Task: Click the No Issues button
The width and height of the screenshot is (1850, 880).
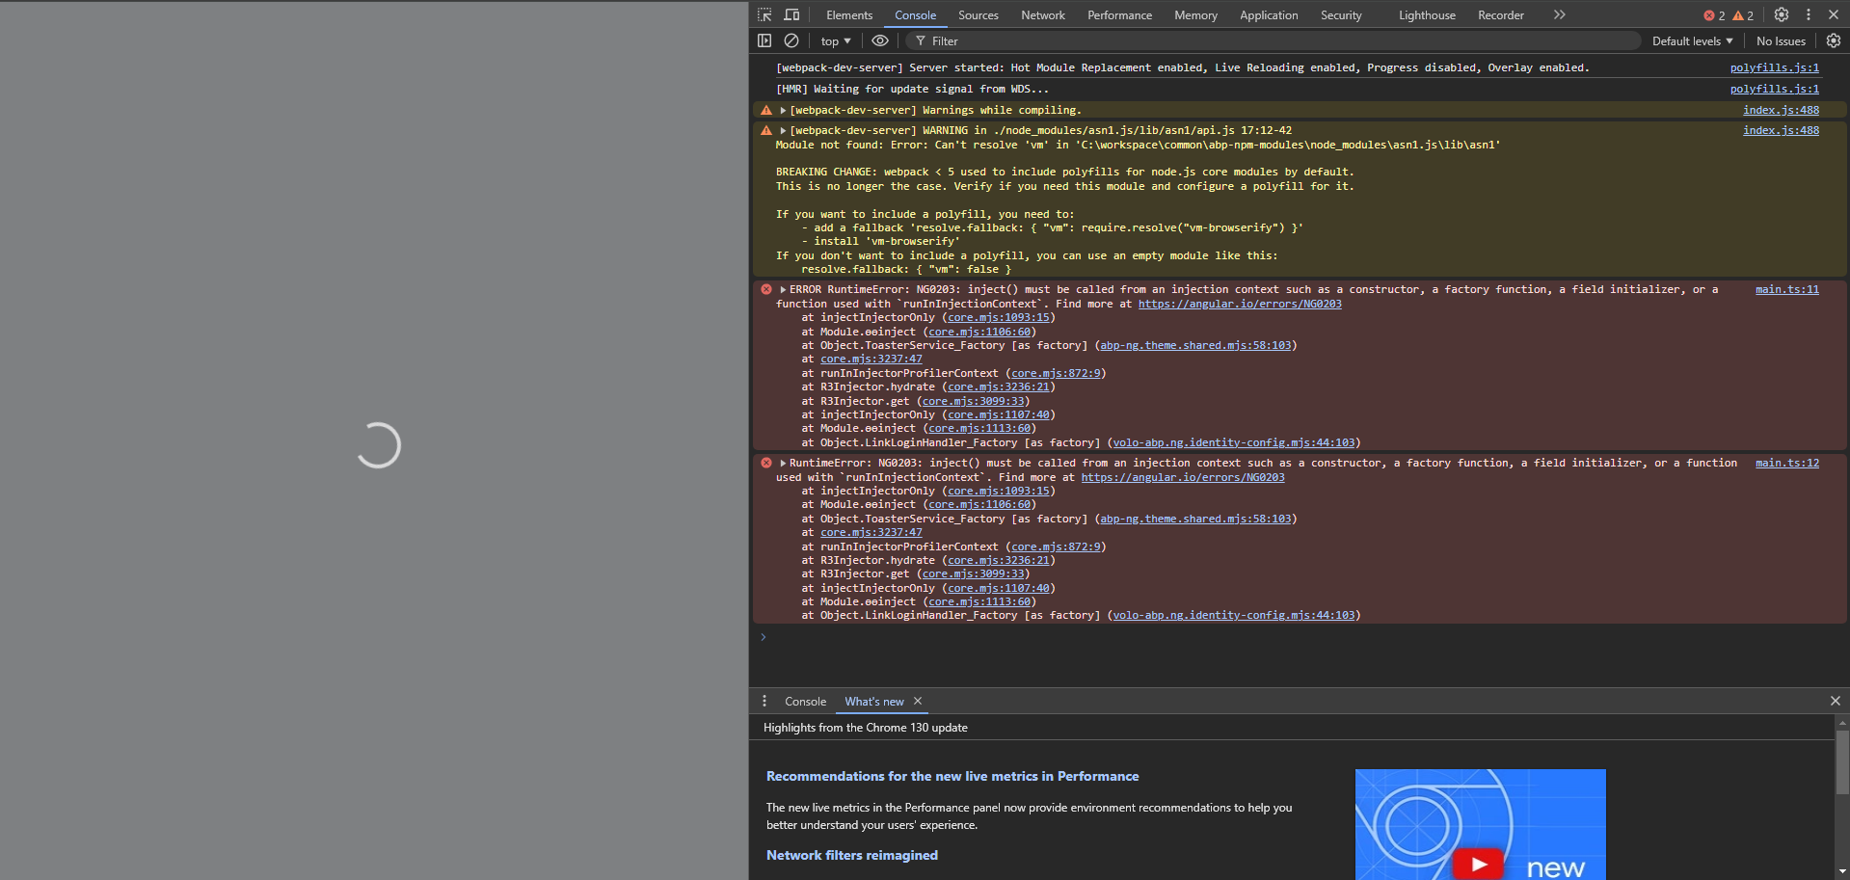Action: coord(1781,41)
